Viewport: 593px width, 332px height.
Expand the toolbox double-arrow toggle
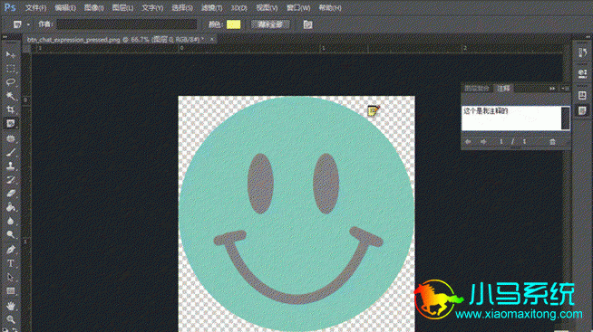pyautogui.click(x=5, y=37)
